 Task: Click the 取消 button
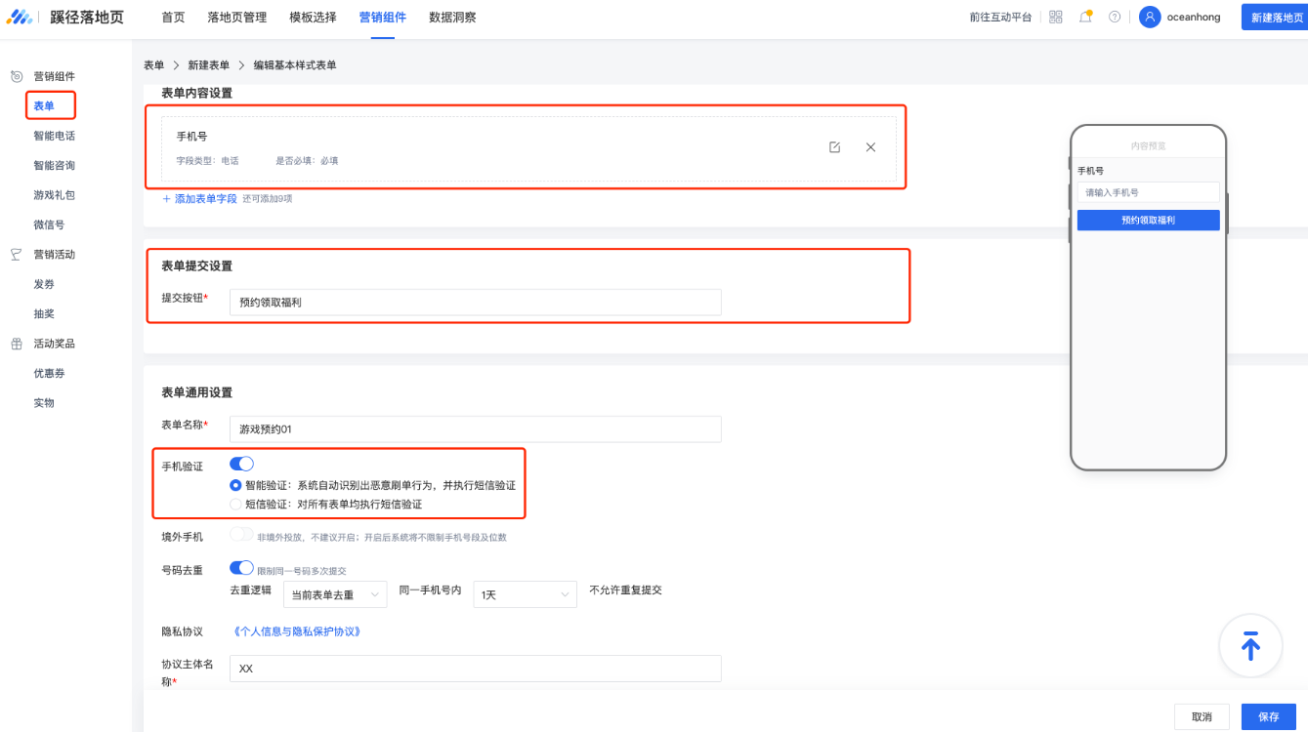point(1202,716)
